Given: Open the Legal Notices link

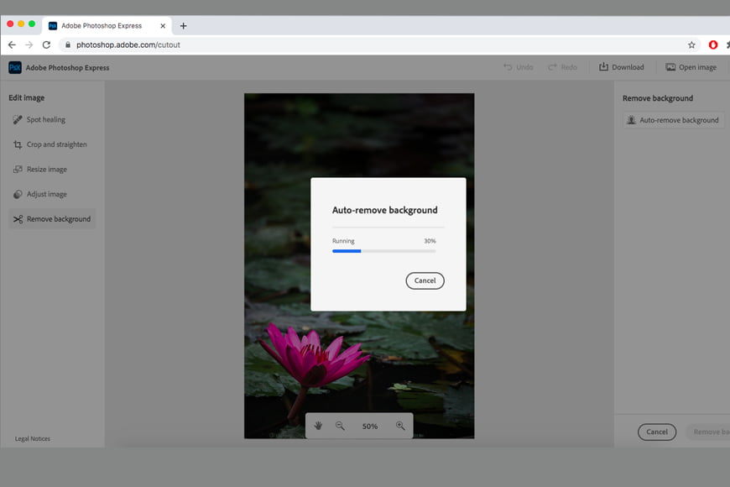Looking at the screenshot, I should pyautogui.click(x=33, y=438).
